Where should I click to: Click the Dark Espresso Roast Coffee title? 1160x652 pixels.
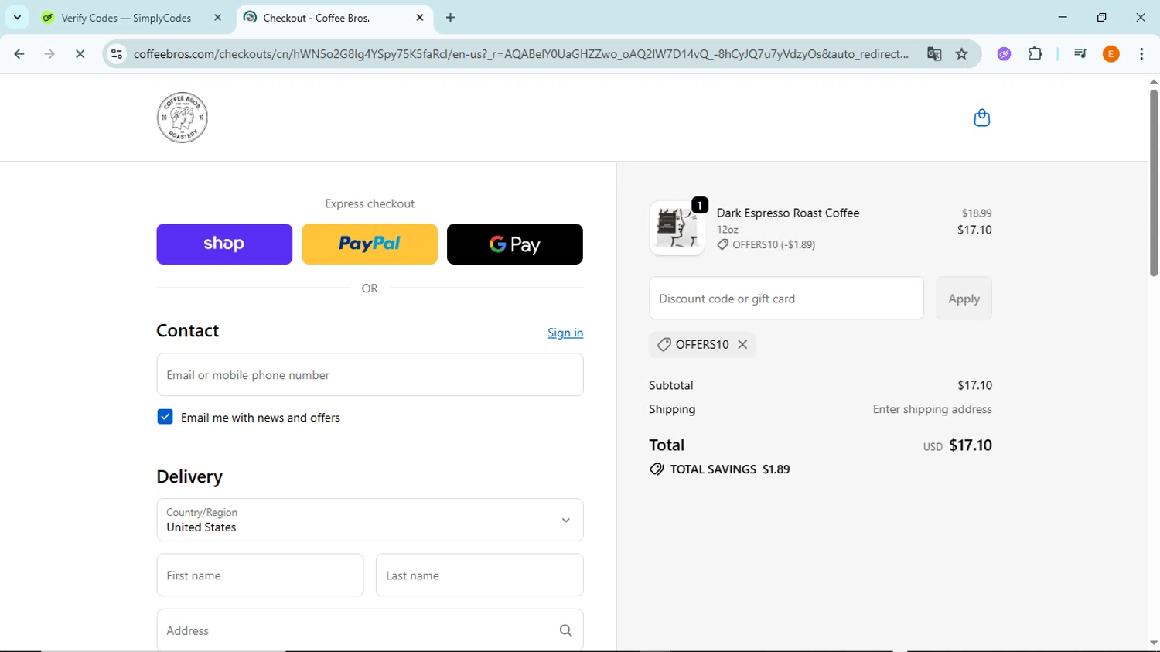click(787, 213)
